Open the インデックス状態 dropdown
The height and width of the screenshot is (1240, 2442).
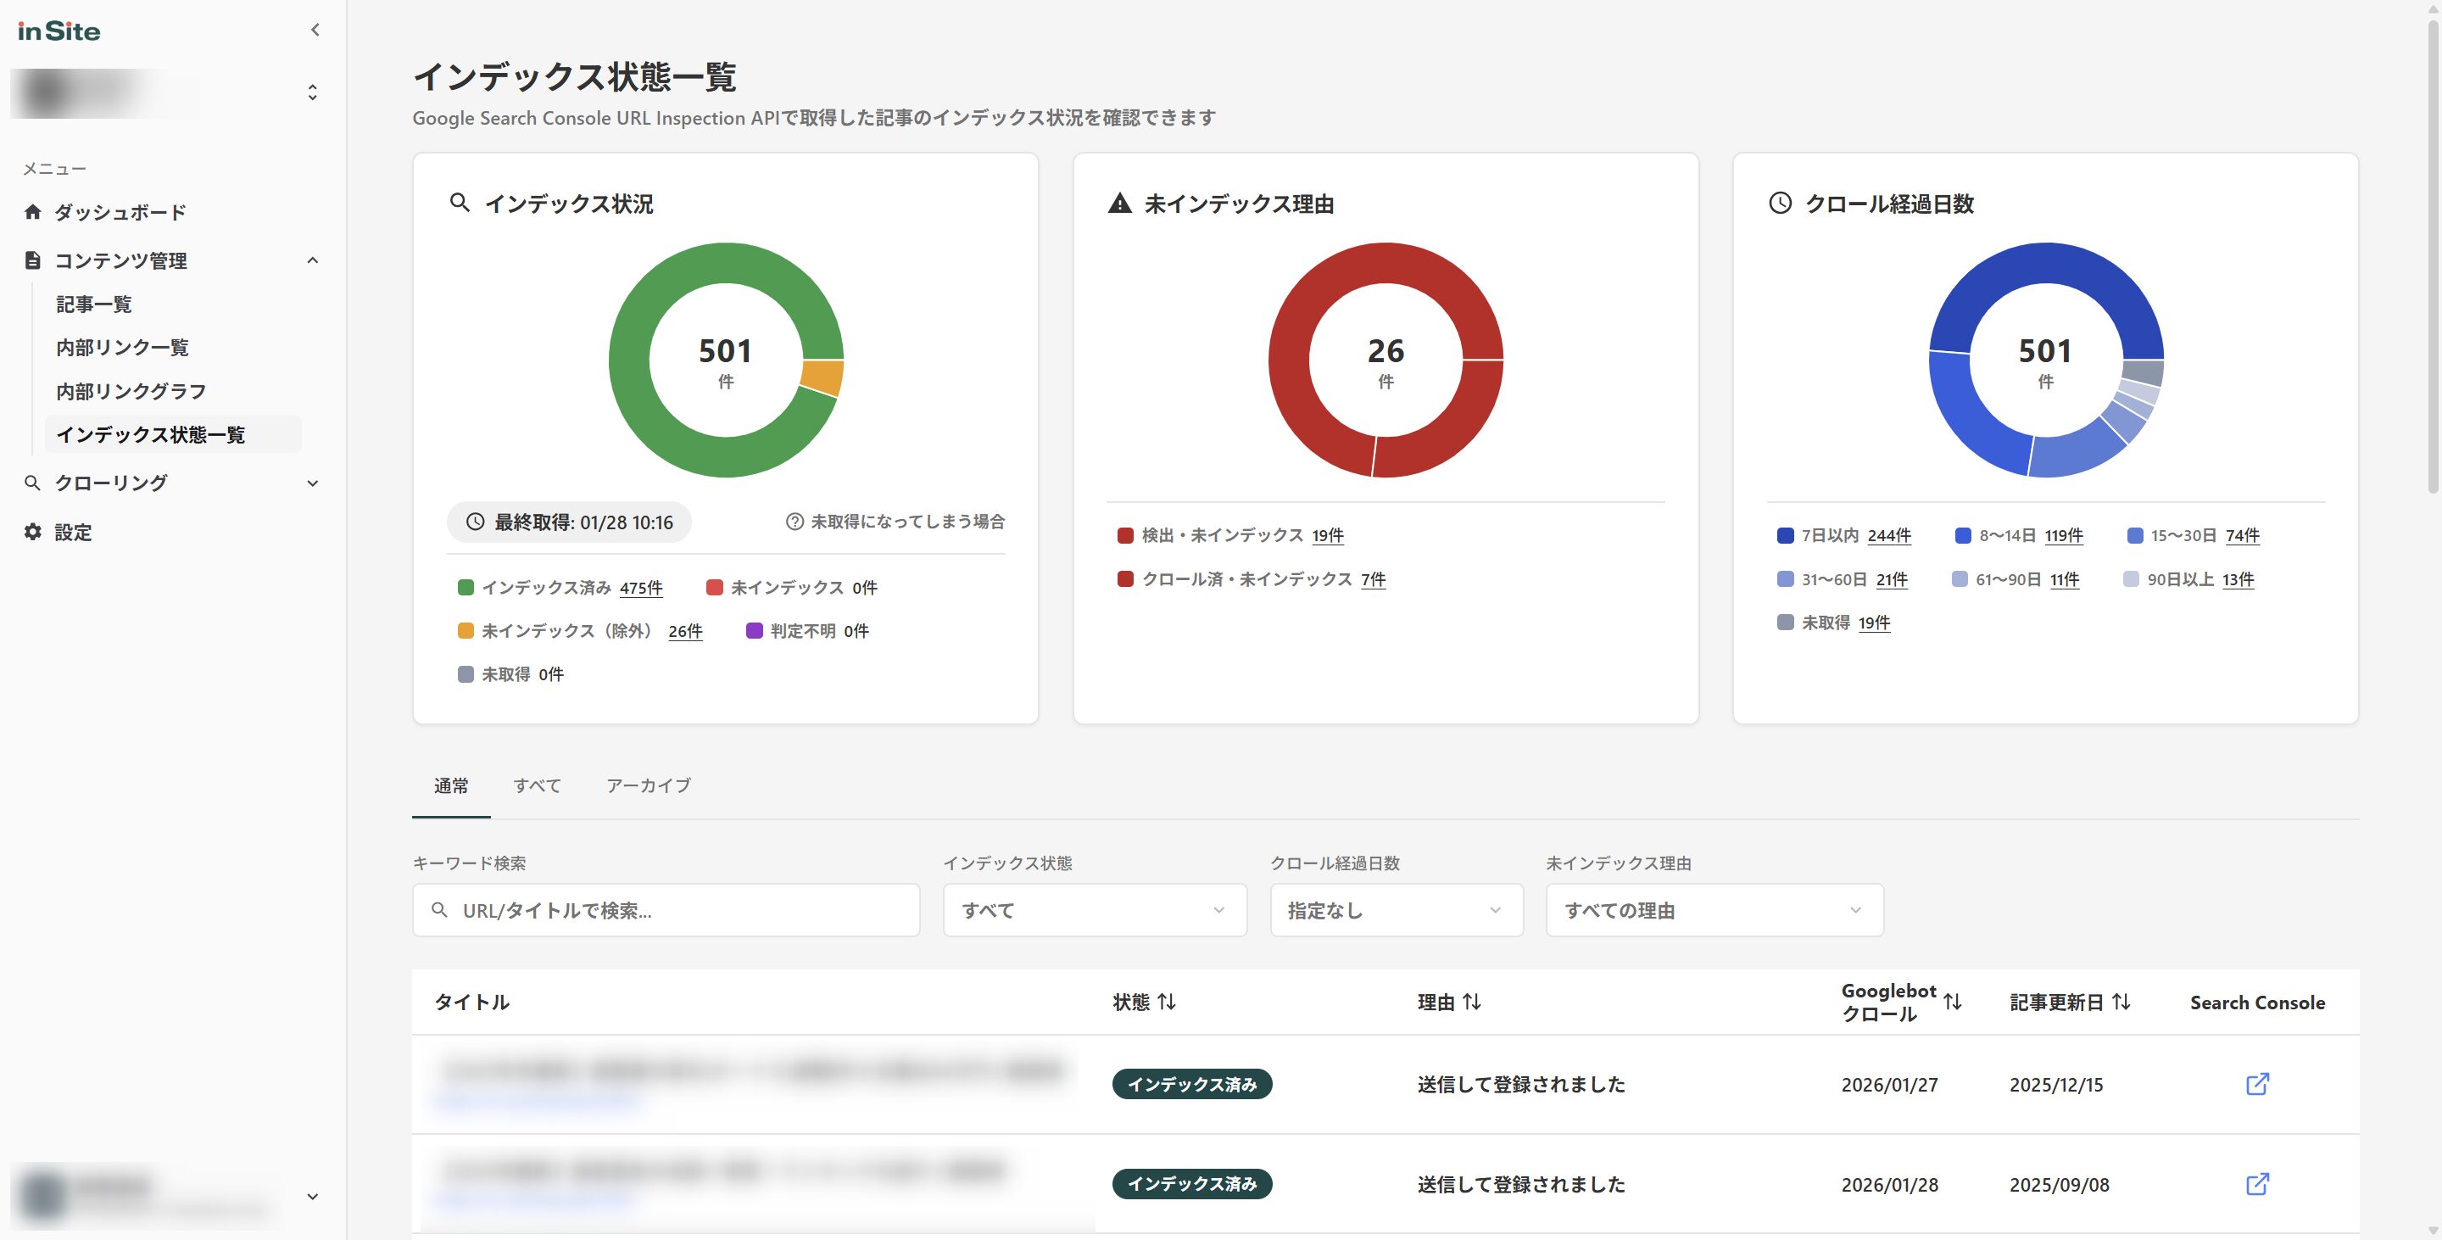[x=1094, y=910]
